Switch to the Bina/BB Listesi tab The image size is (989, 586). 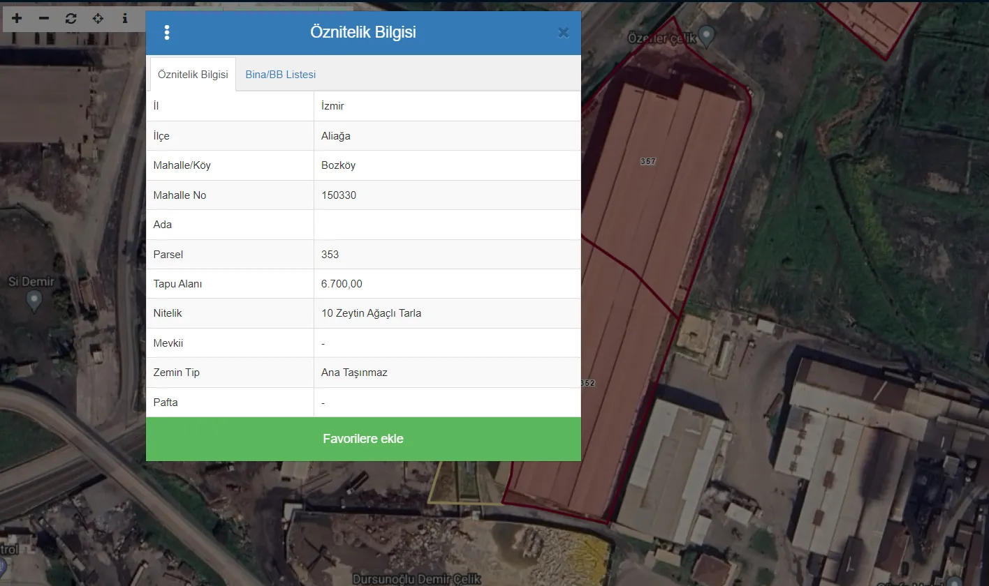280,75
